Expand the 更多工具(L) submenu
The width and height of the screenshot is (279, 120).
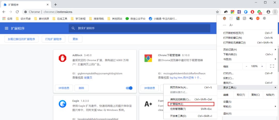247,88
